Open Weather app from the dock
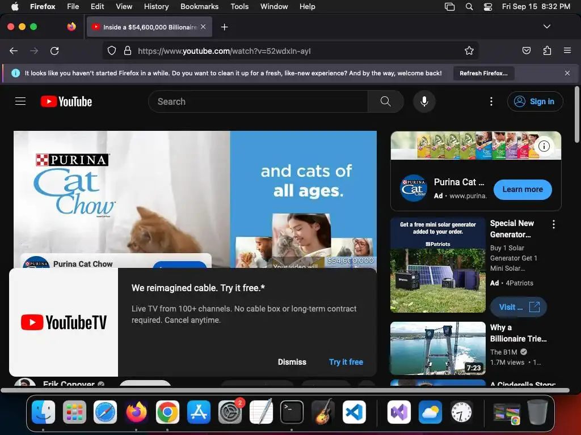The width and height of the screenshot is (581, 435). tap(430, 412)
